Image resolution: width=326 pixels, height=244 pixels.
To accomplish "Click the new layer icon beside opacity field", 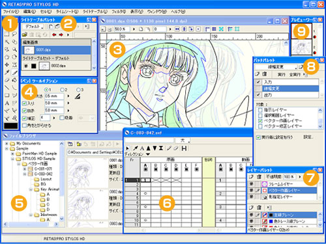I will tap(251, 177).
